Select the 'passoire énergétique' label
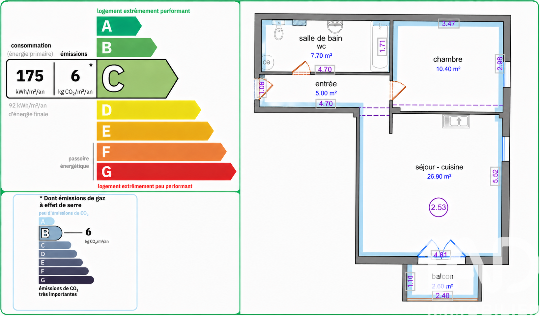 (74, 162)
